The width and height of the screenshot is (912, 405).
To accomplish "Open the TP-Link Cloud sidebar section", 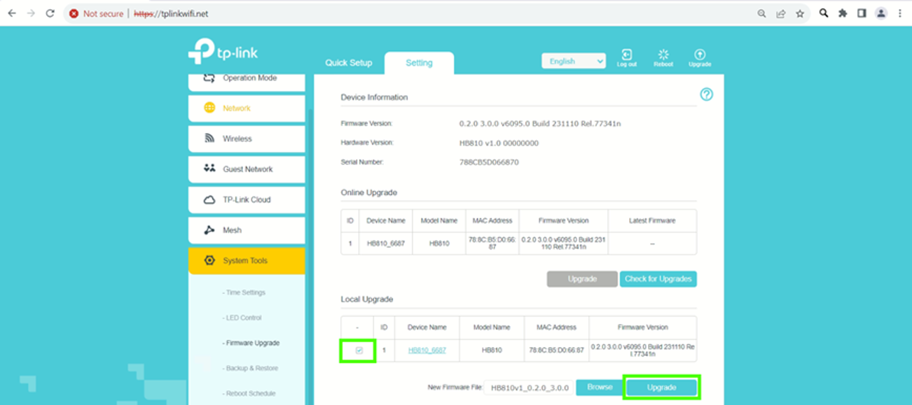I will coord(247,200).
